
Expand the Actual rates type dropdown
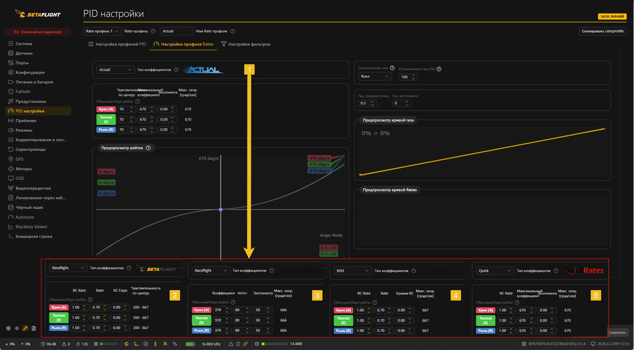(x=116, y=70)
